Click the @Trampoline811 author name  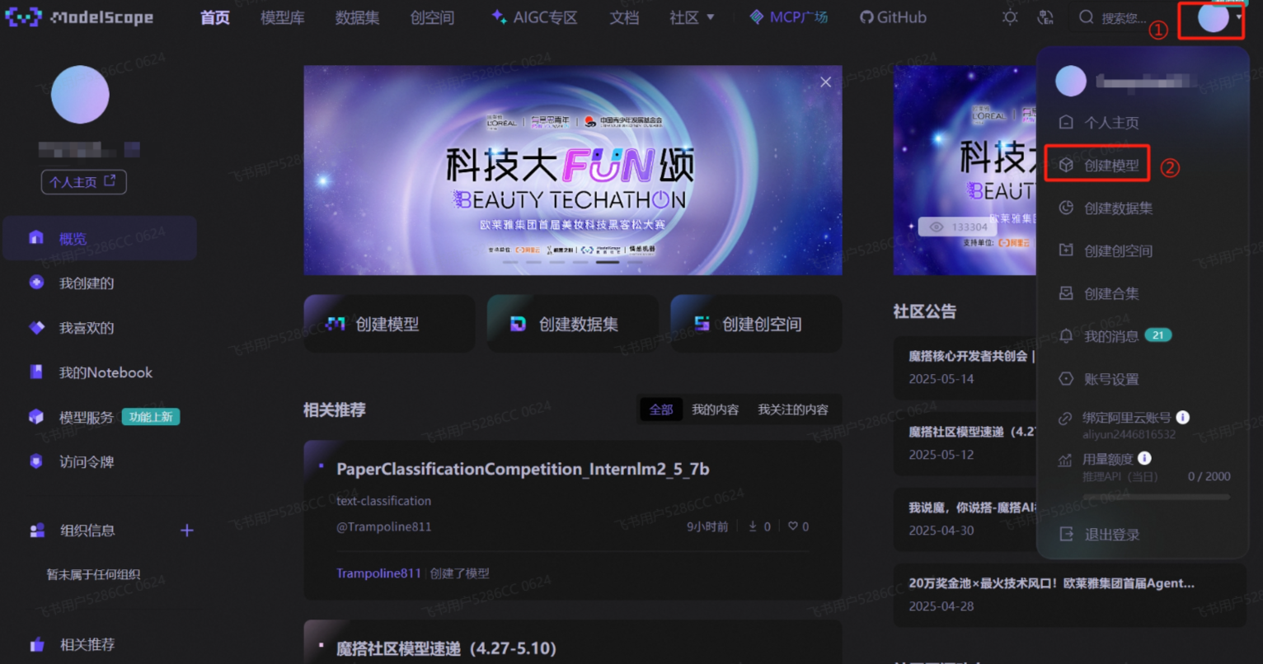pyautogui.click(x=384, y=526)
